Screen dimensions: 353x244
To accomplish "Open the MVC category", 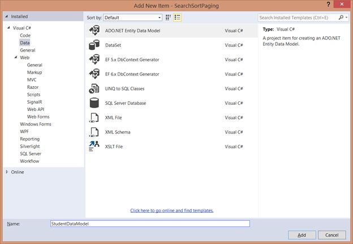I will (x=32, y=80).
